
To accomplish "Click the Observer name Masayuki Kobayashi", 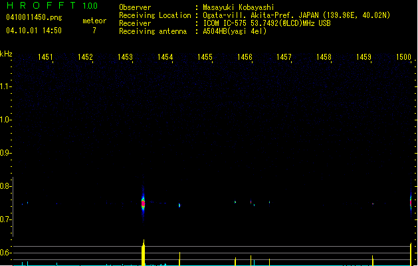I will click(239, 7).
